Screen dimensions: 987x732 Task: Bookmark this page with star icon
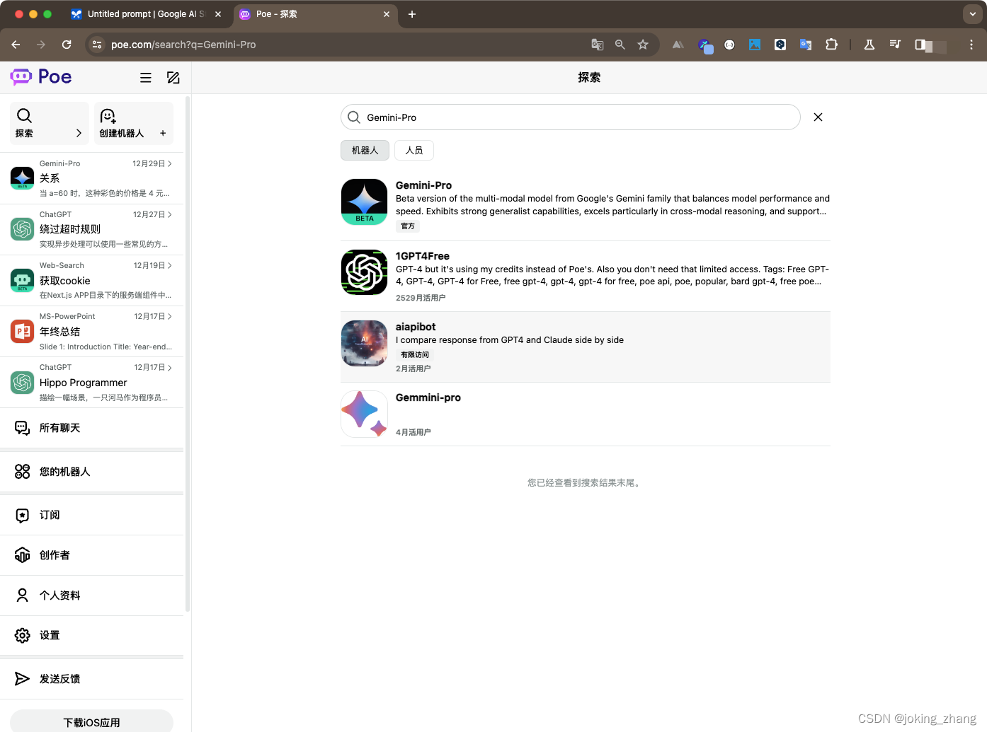pos(643,45)
